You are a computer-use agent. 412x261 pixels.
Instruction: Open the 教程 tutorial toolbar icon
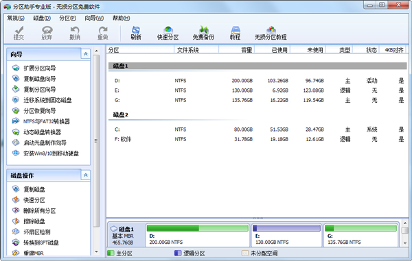(235, 33)
